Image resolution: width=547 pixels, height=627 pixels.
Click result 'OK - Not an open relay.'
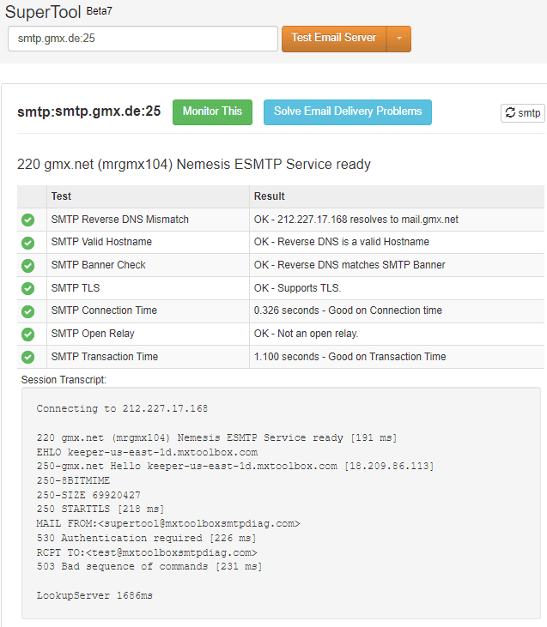[x=306, y=334]
